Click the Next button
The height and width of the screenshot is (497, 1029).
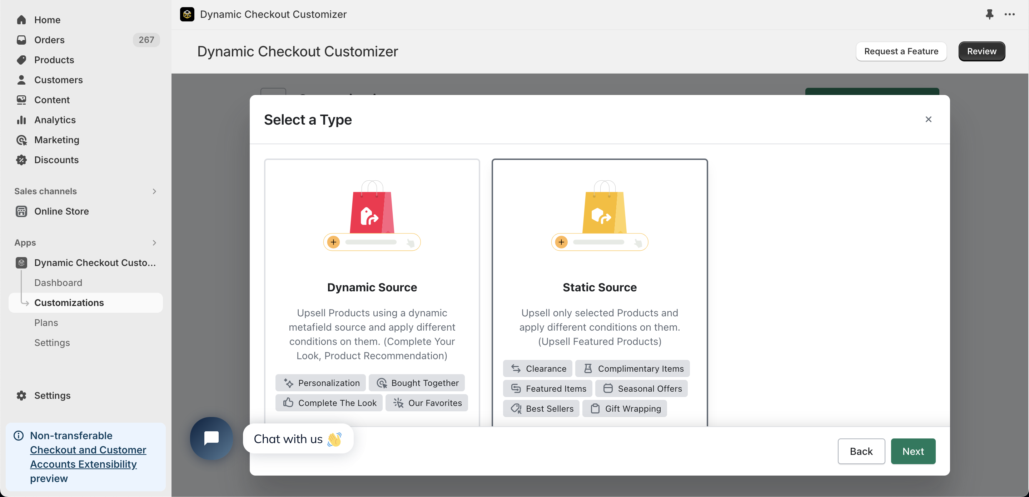click(913, 451)
